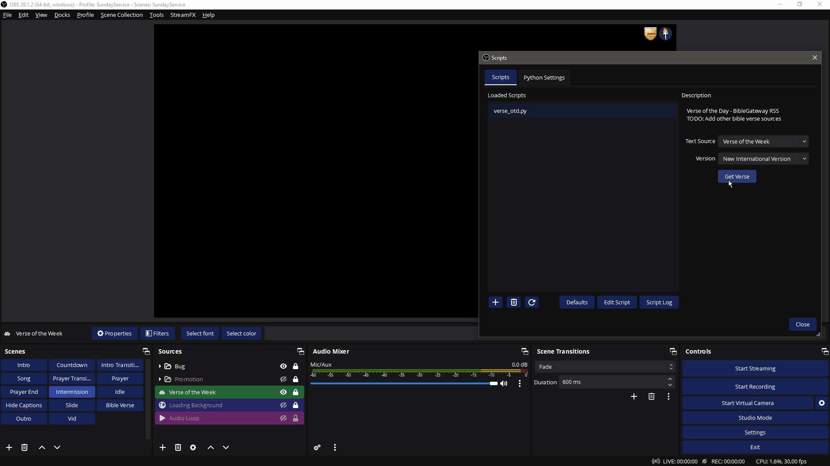The height and width of the screenshot is (466, 830).
Task: Click the Get Verse button
Action: (737, 176)
